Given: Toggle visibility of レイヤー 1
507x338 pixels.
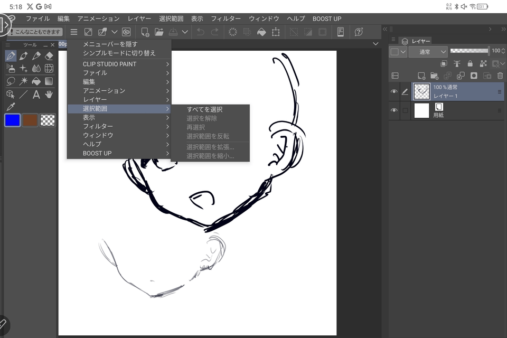Looking at the screenshot, I should [x=394, y=91].
